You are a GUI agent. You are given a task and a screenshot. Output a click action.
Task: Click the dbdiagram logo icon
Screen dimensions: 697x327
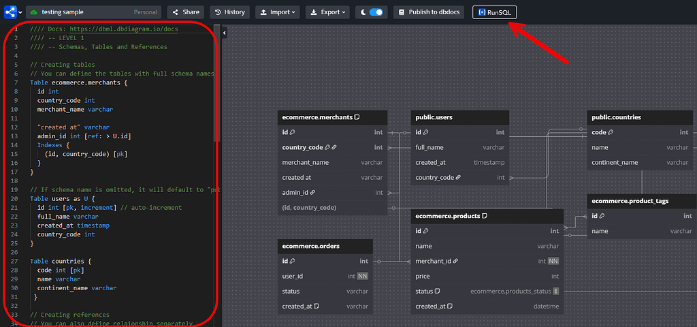tap(9, 12)
